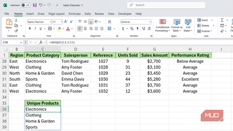Click the Decrease Decimal icon

point(149,29)
